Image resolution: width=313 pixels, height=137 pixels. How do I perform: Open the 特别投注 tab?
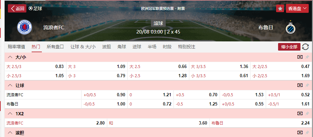(x=186, y=47)
